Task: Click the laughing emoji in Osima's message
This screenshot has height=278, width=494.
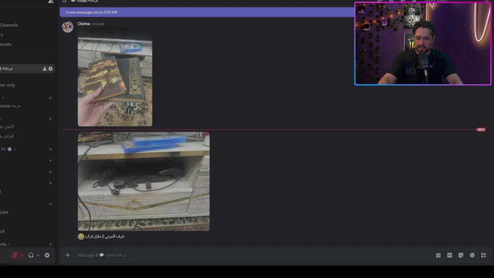Action: point(81,236)
